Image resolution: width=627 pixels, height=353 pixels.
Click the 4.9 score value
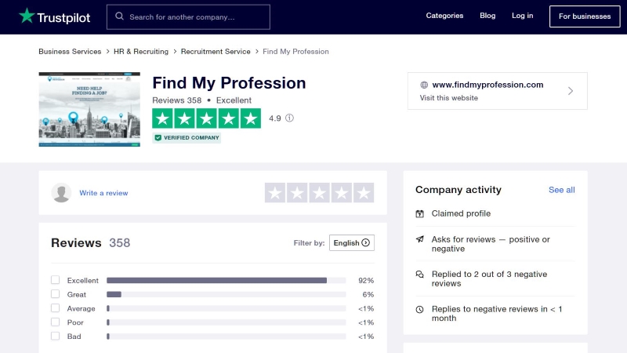click(275, 118)
